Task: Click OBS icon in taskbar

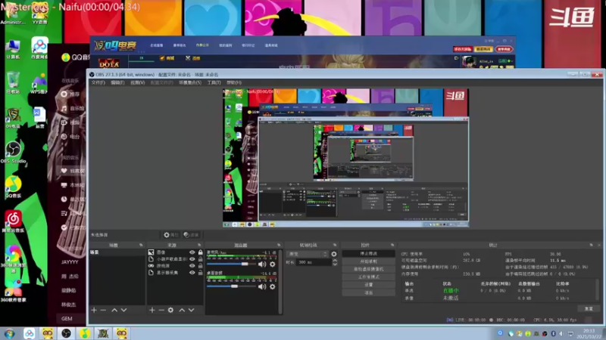Action: tap(66, 333)
